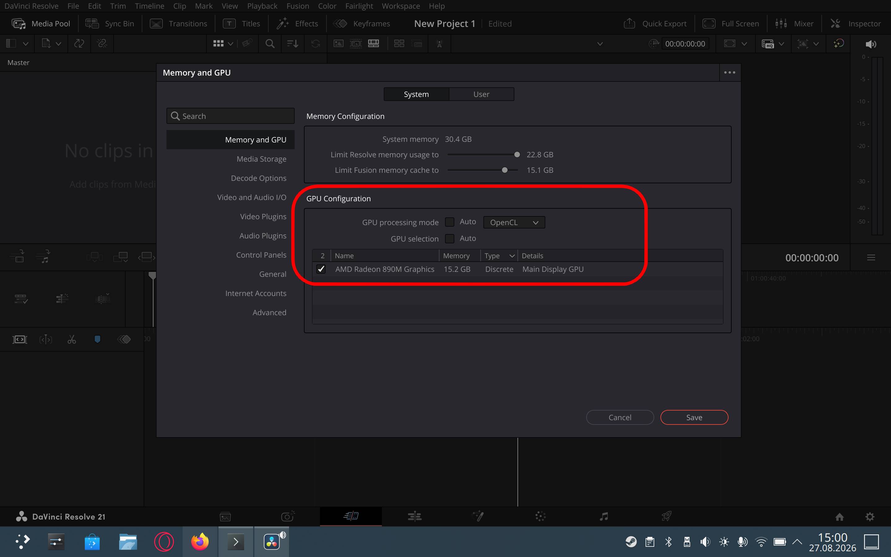Click the taskbar clock 15:00
Image resolution: width=891 pixels, height=557 pixels.
[x=833, y=537]
